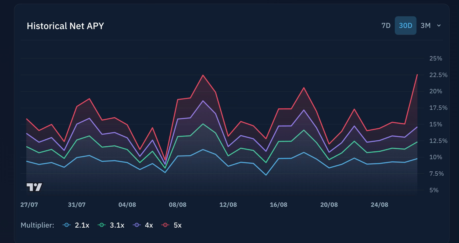Click the green 3.1x legend marker

102,225
